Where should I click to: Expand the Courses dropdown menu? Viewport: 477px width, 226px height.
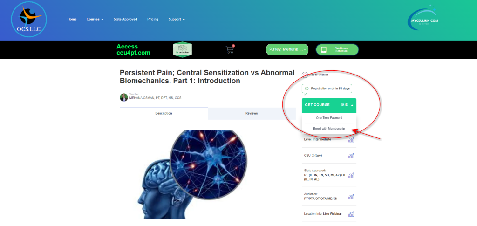pos(95,19)
